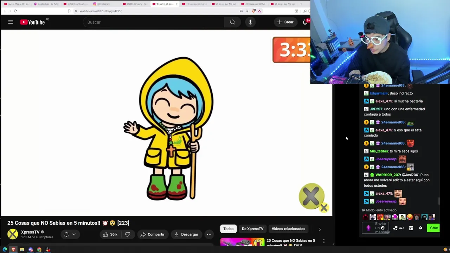Open File Explorer from the taskbar
The width and height of the screenshot is (450, 253).
tap(22, 249)
